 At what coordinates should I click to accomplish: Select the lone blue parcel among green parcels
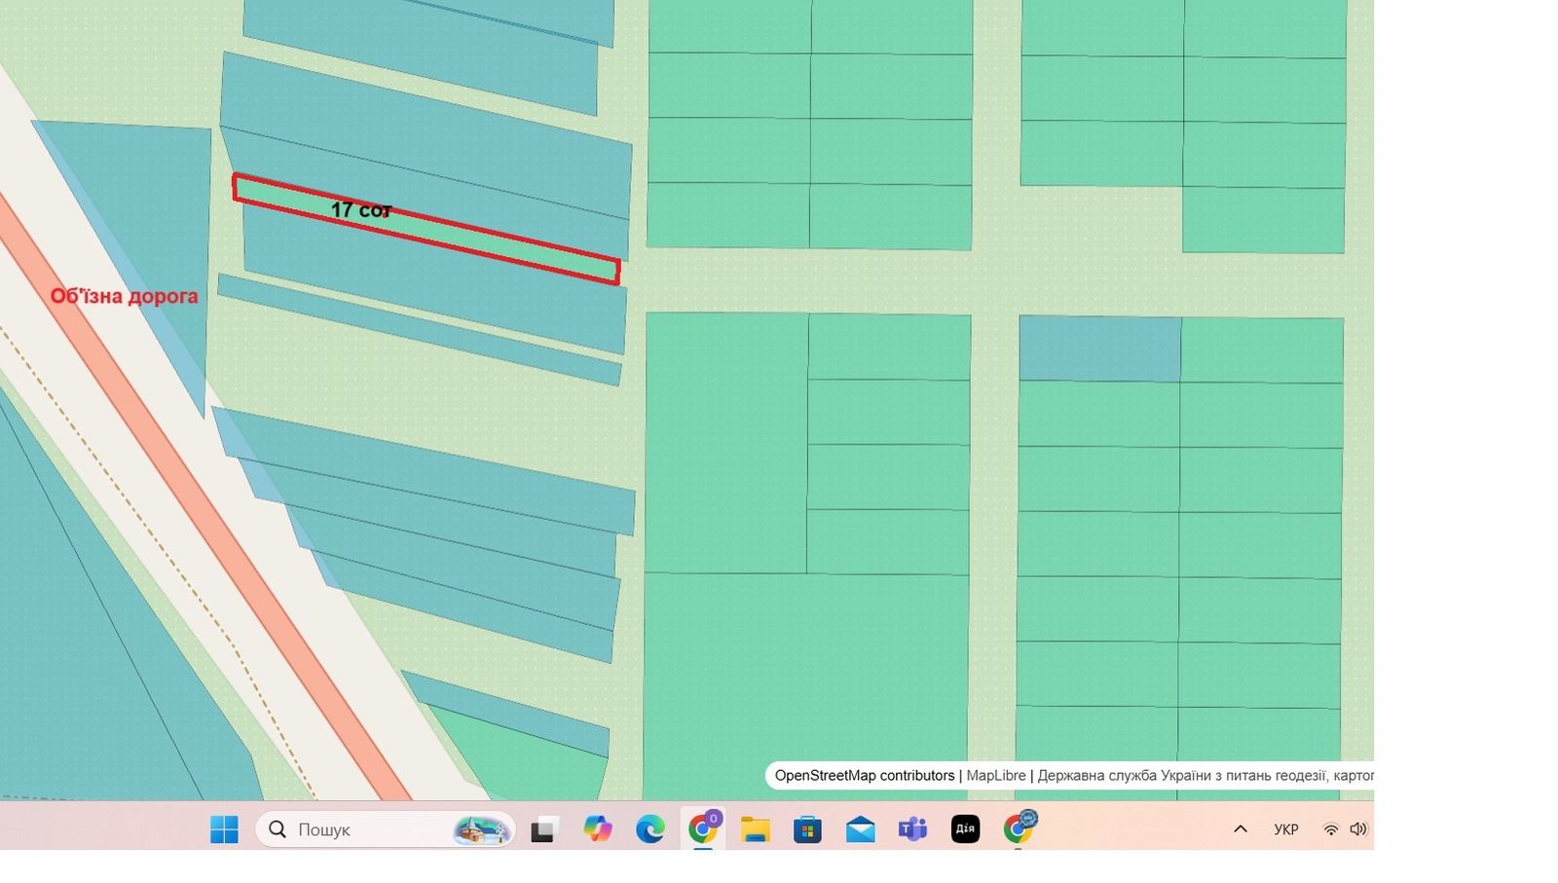pos(1100,349)
